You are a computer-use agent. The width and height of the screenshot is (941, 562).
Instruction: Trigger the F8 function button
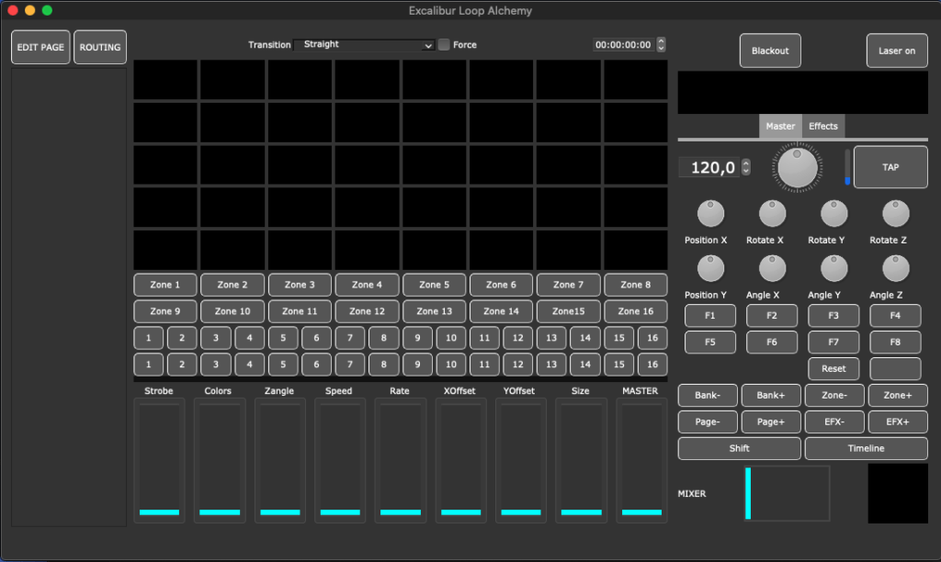(x=895, y=342)
